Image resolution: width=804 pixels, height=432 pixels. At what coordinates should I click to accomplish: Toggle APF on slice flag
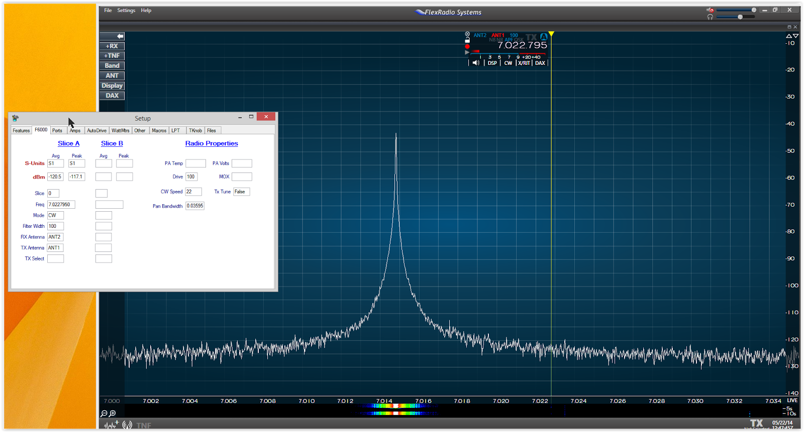click(509, 40)
